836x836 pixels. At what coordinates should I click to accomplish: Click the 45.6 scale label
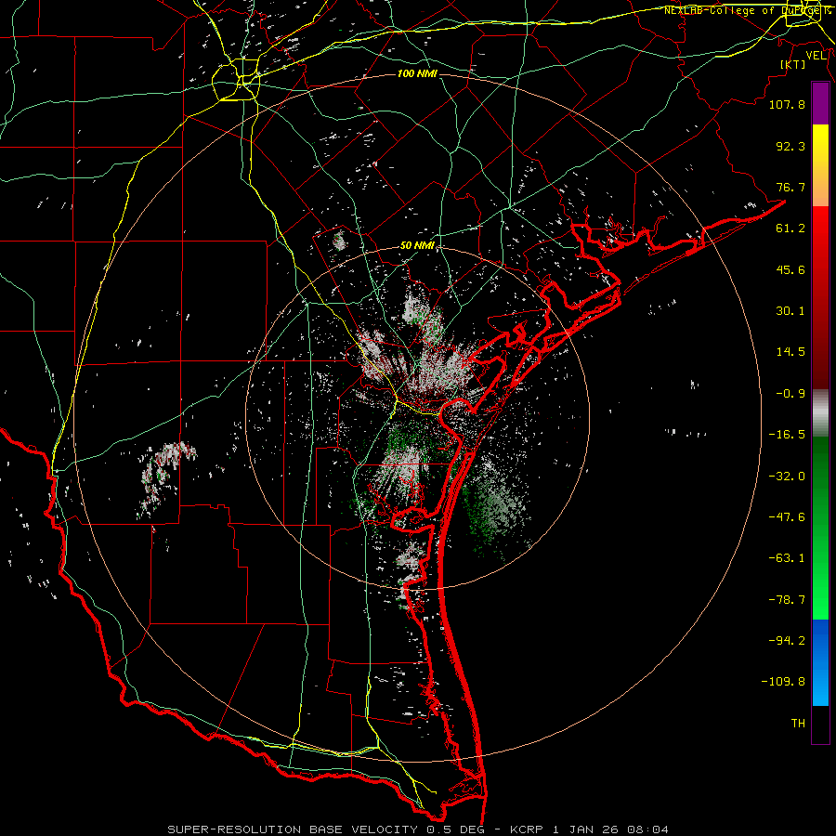(790, 269)
